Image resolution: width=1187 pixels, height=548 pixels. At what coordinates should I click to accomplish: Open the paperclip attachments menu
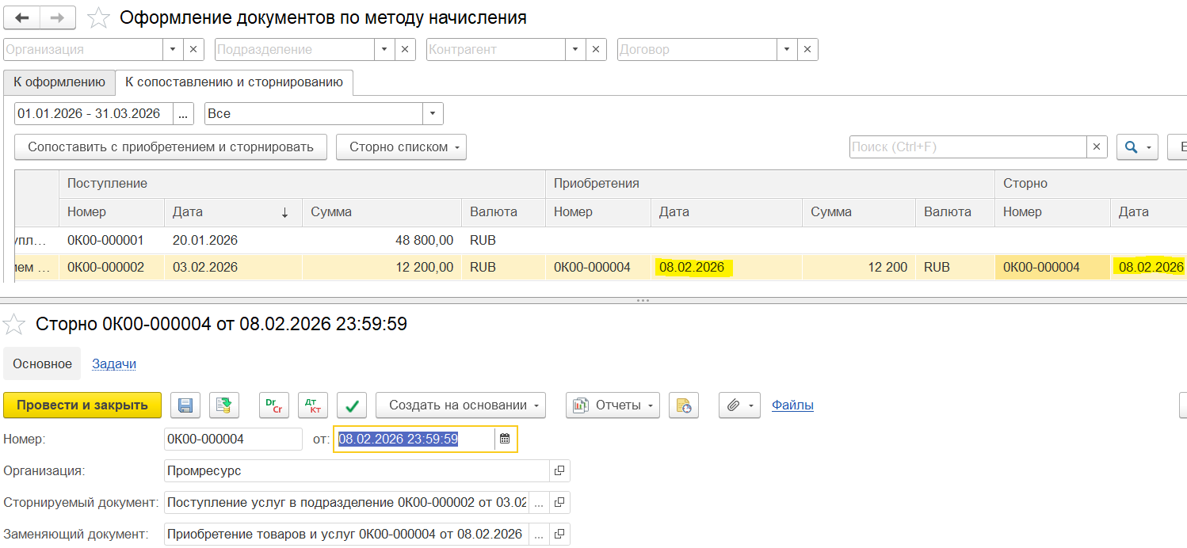[x=740, y=405]
